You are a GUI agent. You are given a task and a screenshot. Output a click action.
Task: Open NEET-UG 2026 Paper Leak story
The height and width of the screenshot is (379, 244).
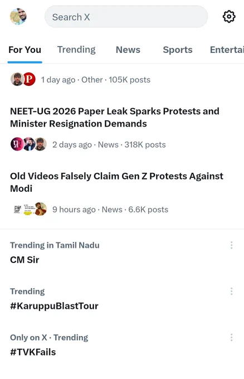[115, 118]
